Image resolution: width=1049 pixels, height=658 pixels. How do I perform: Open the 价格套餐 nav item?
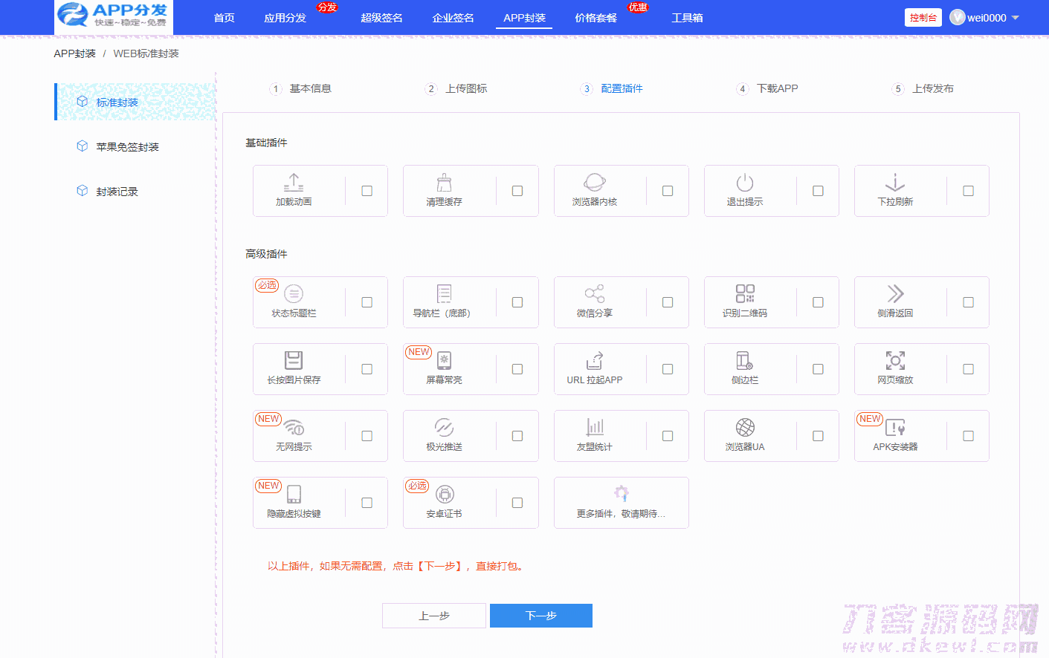click(596, 18)
